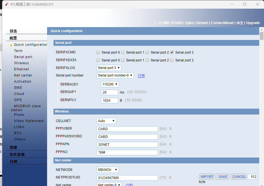Click the RTU app icon in title bar

(x=7, y=4)
